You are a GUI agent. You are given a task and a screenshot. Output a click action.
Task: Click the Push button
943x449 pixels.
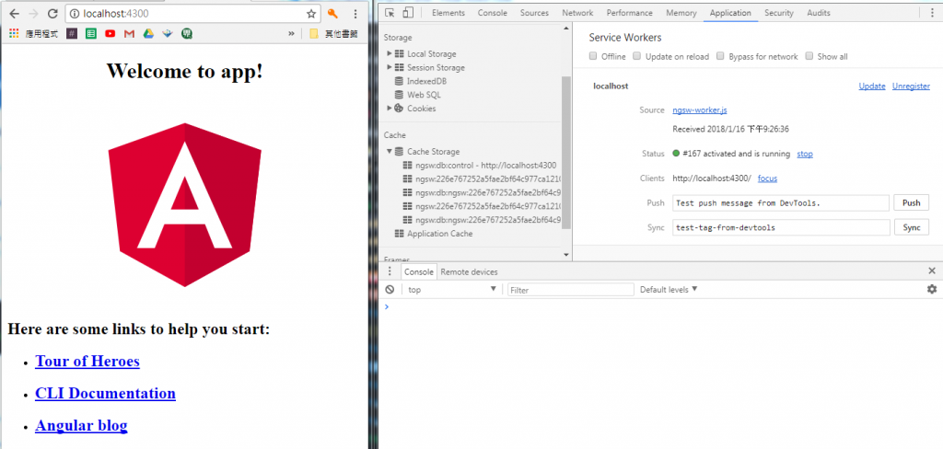tap(911, 203)
